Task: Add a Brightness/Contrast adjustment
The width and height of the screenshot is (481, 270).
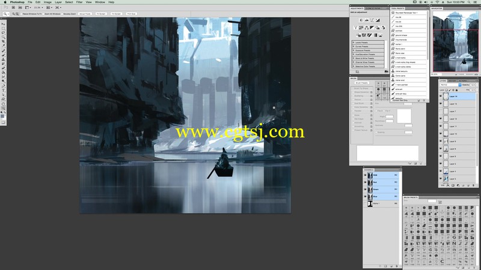Action: (361, 20)
